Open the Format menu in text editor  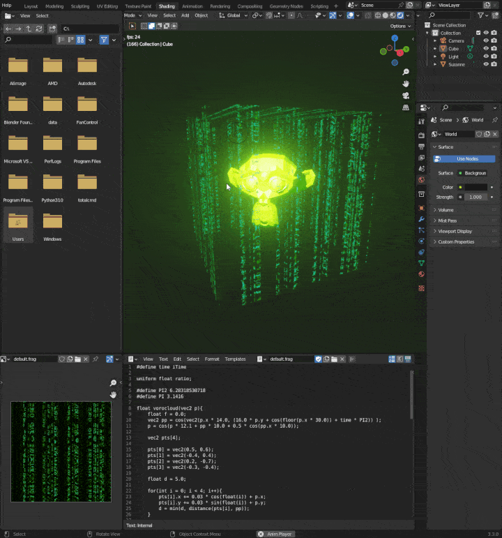click(x=212, y=359)
